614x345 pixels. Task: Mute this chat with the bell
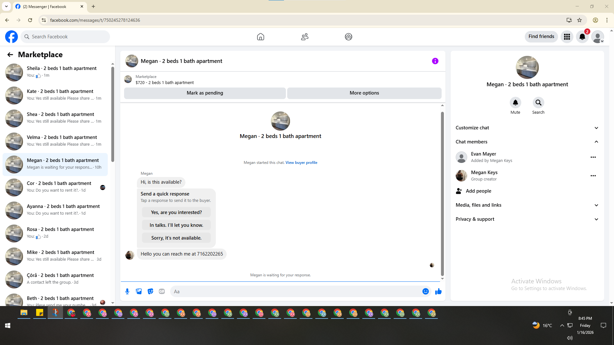(x=515, y=103)
